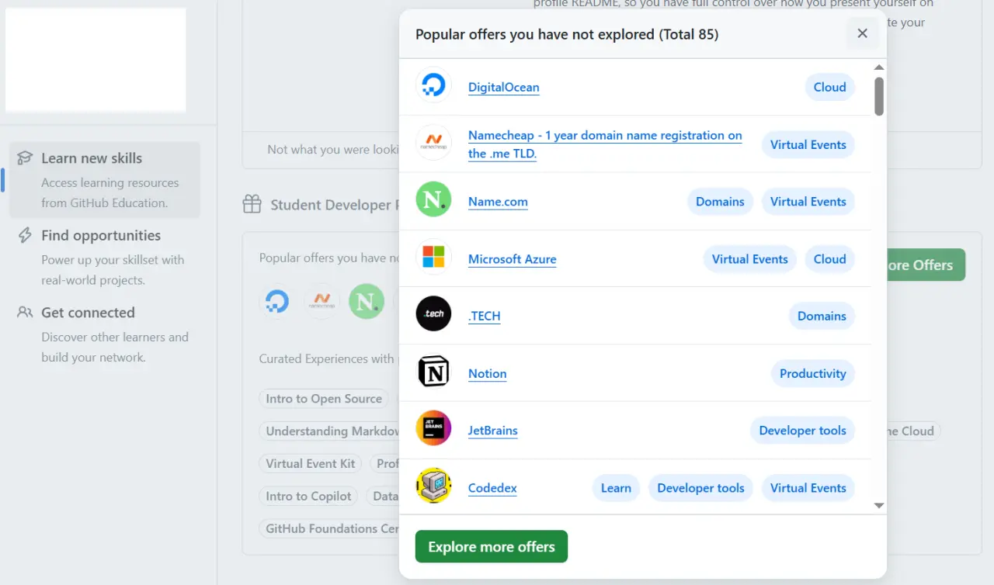The width and height of the screenshot is (994, 585).
Task: Click the Namecheap icon in the background Student Developer Pack card
Action: pyautogui.click(x=321, y=301)
